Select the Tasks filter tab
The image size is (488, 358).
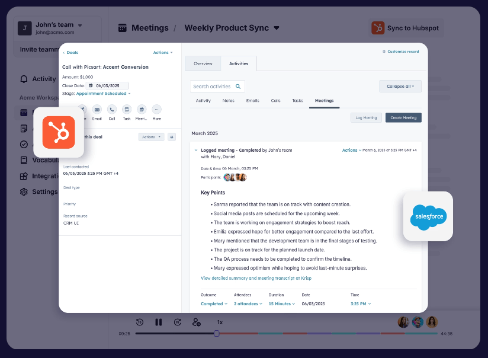pos(297,101)
